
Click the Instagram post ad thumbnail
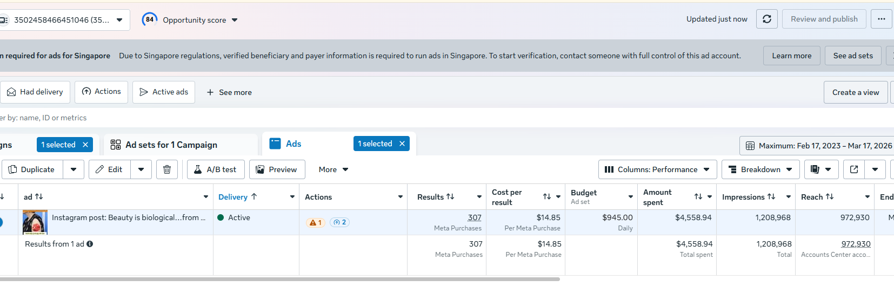point(35,222)
